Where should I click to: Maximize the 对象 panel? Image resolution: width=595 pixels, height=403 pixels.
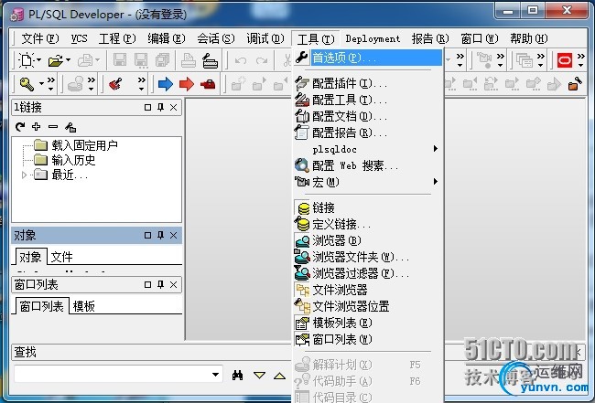[148, 236]
